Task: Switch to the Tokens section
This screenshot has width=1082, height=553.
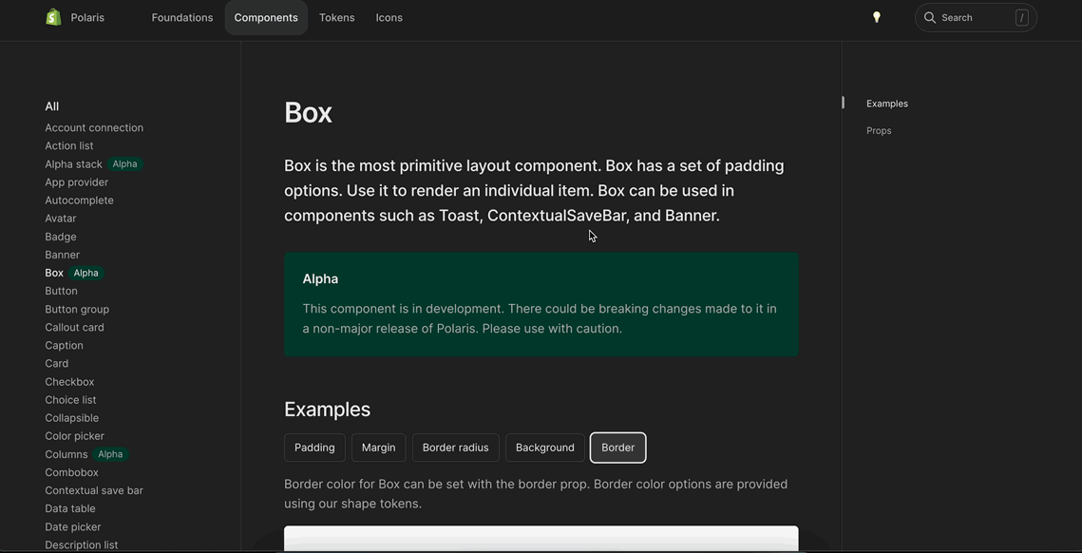Action: [x=336, y=17]
